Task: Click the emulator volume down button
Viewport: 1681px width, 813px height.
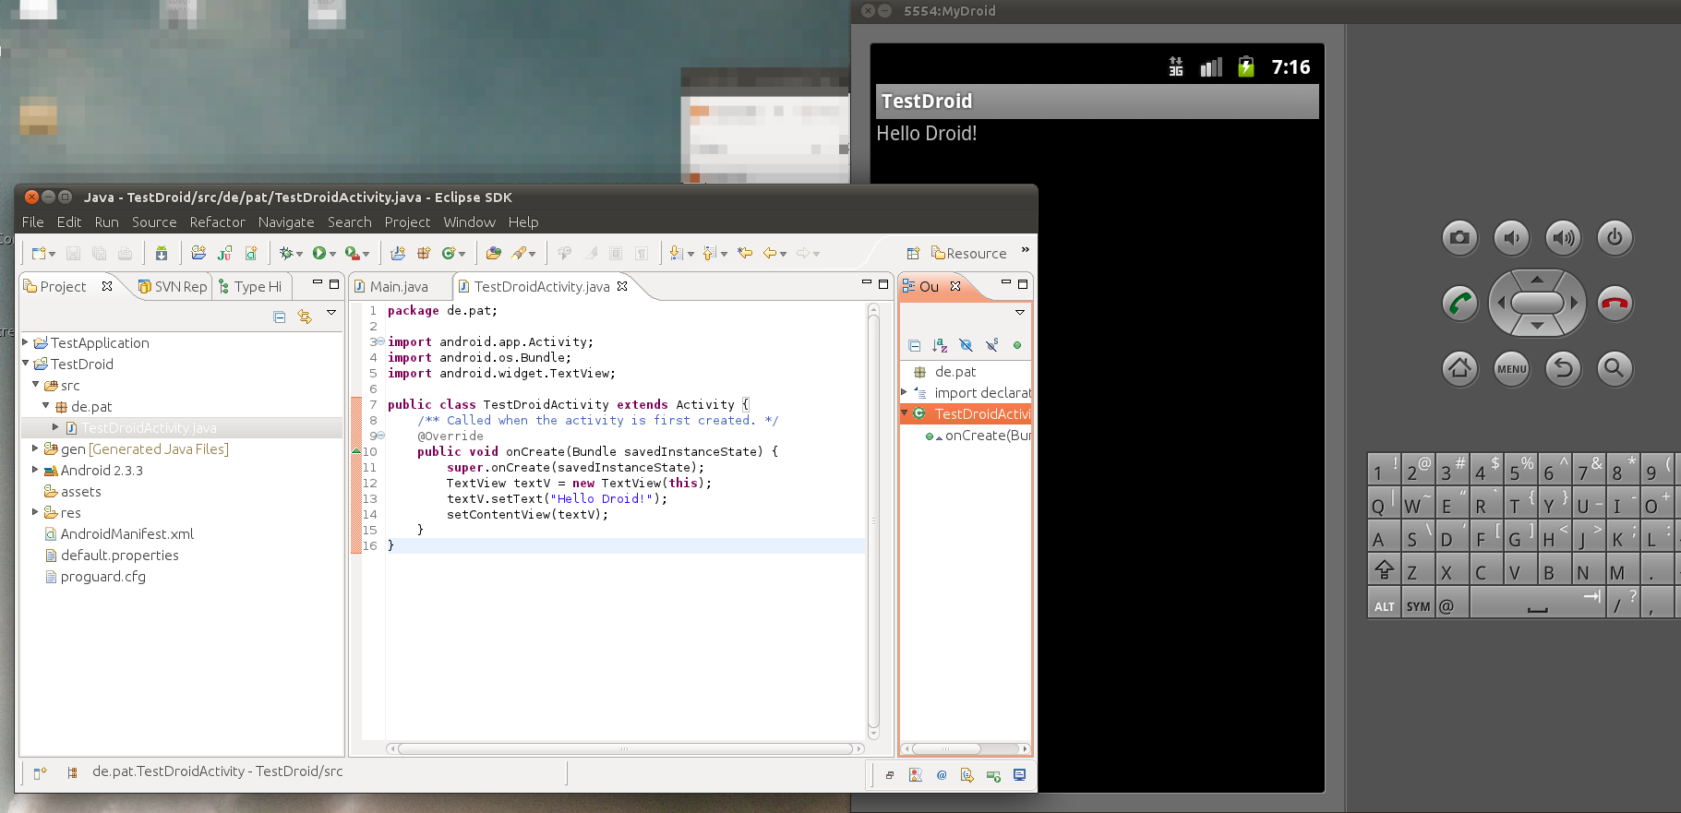Action: pos(1511,238)
